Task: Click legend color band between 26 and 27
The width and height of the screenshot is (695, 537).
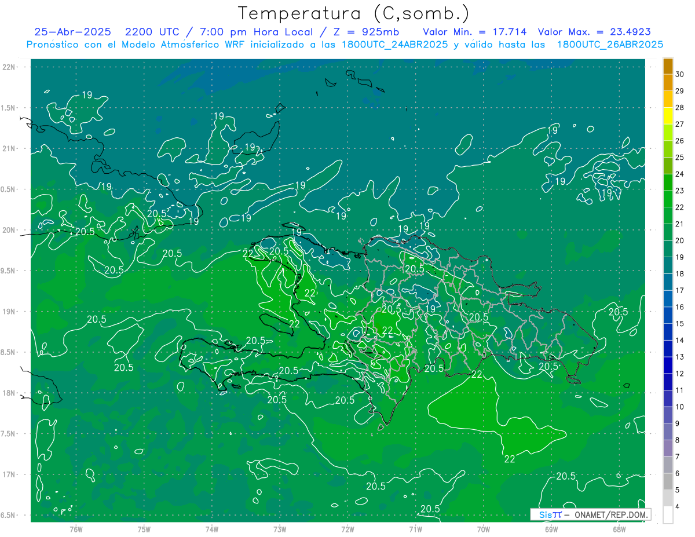Action: tap(668, 132)
